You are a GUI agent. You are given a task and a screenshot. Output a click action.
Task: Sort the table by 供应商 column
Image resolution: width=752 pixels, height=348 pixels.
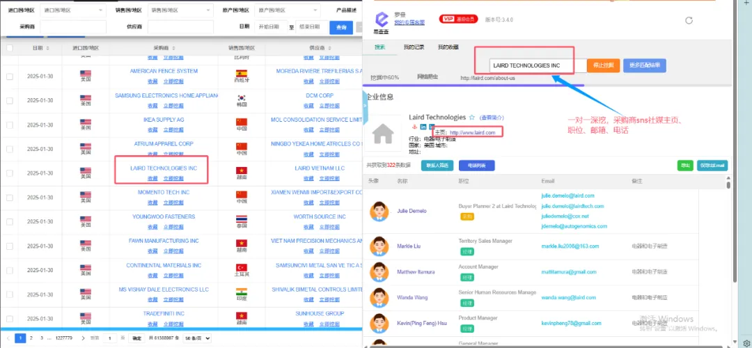click(330, 48)
